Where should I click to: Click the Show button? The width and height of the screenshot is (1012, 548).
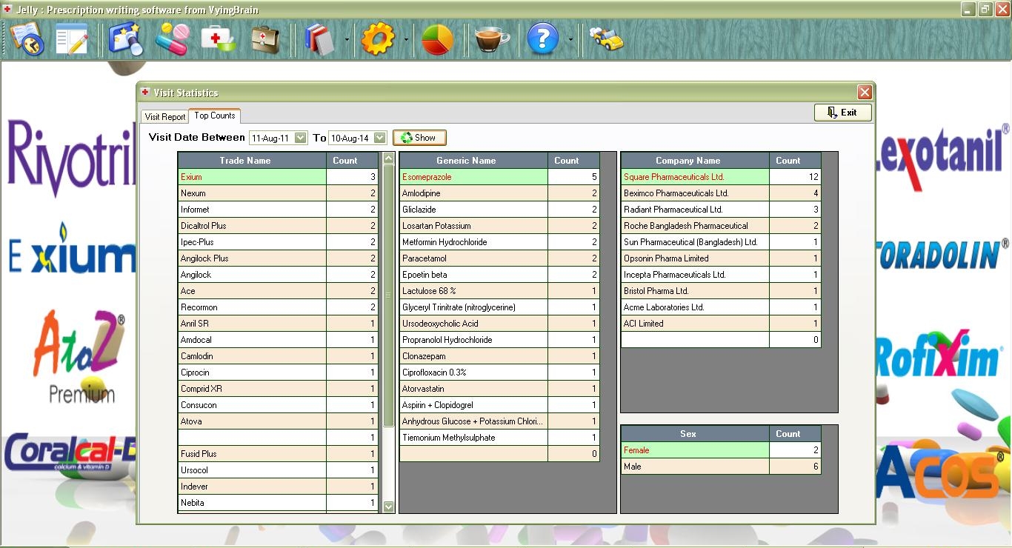(419, 138)
